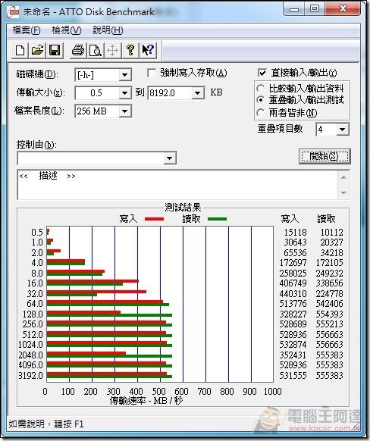
Task: Click the question mark Help icon
Action: (x=130, y=51)
